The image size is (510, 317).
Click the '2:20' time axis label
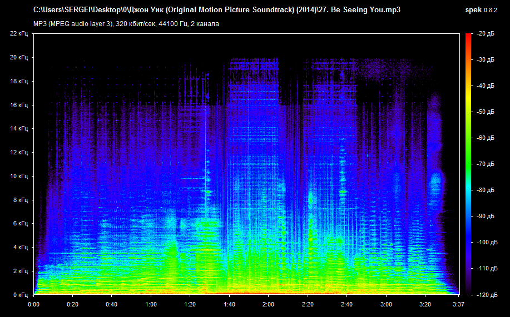pyautogui.click(x=308, y=305)
